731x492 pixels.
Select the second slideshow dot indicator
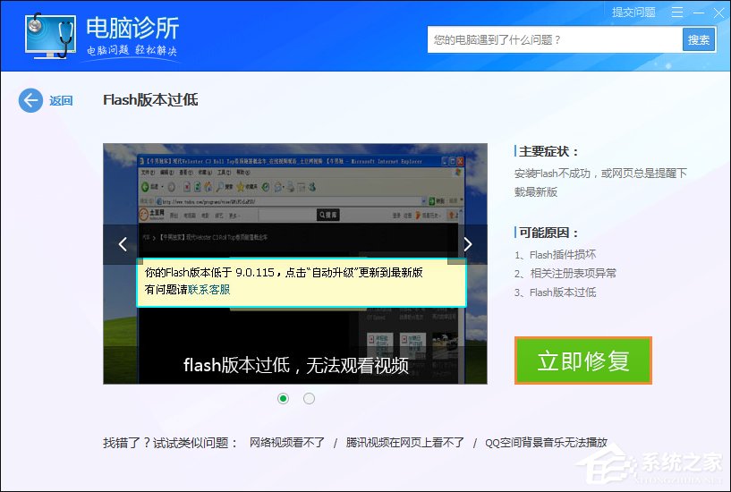pos(309,398)
